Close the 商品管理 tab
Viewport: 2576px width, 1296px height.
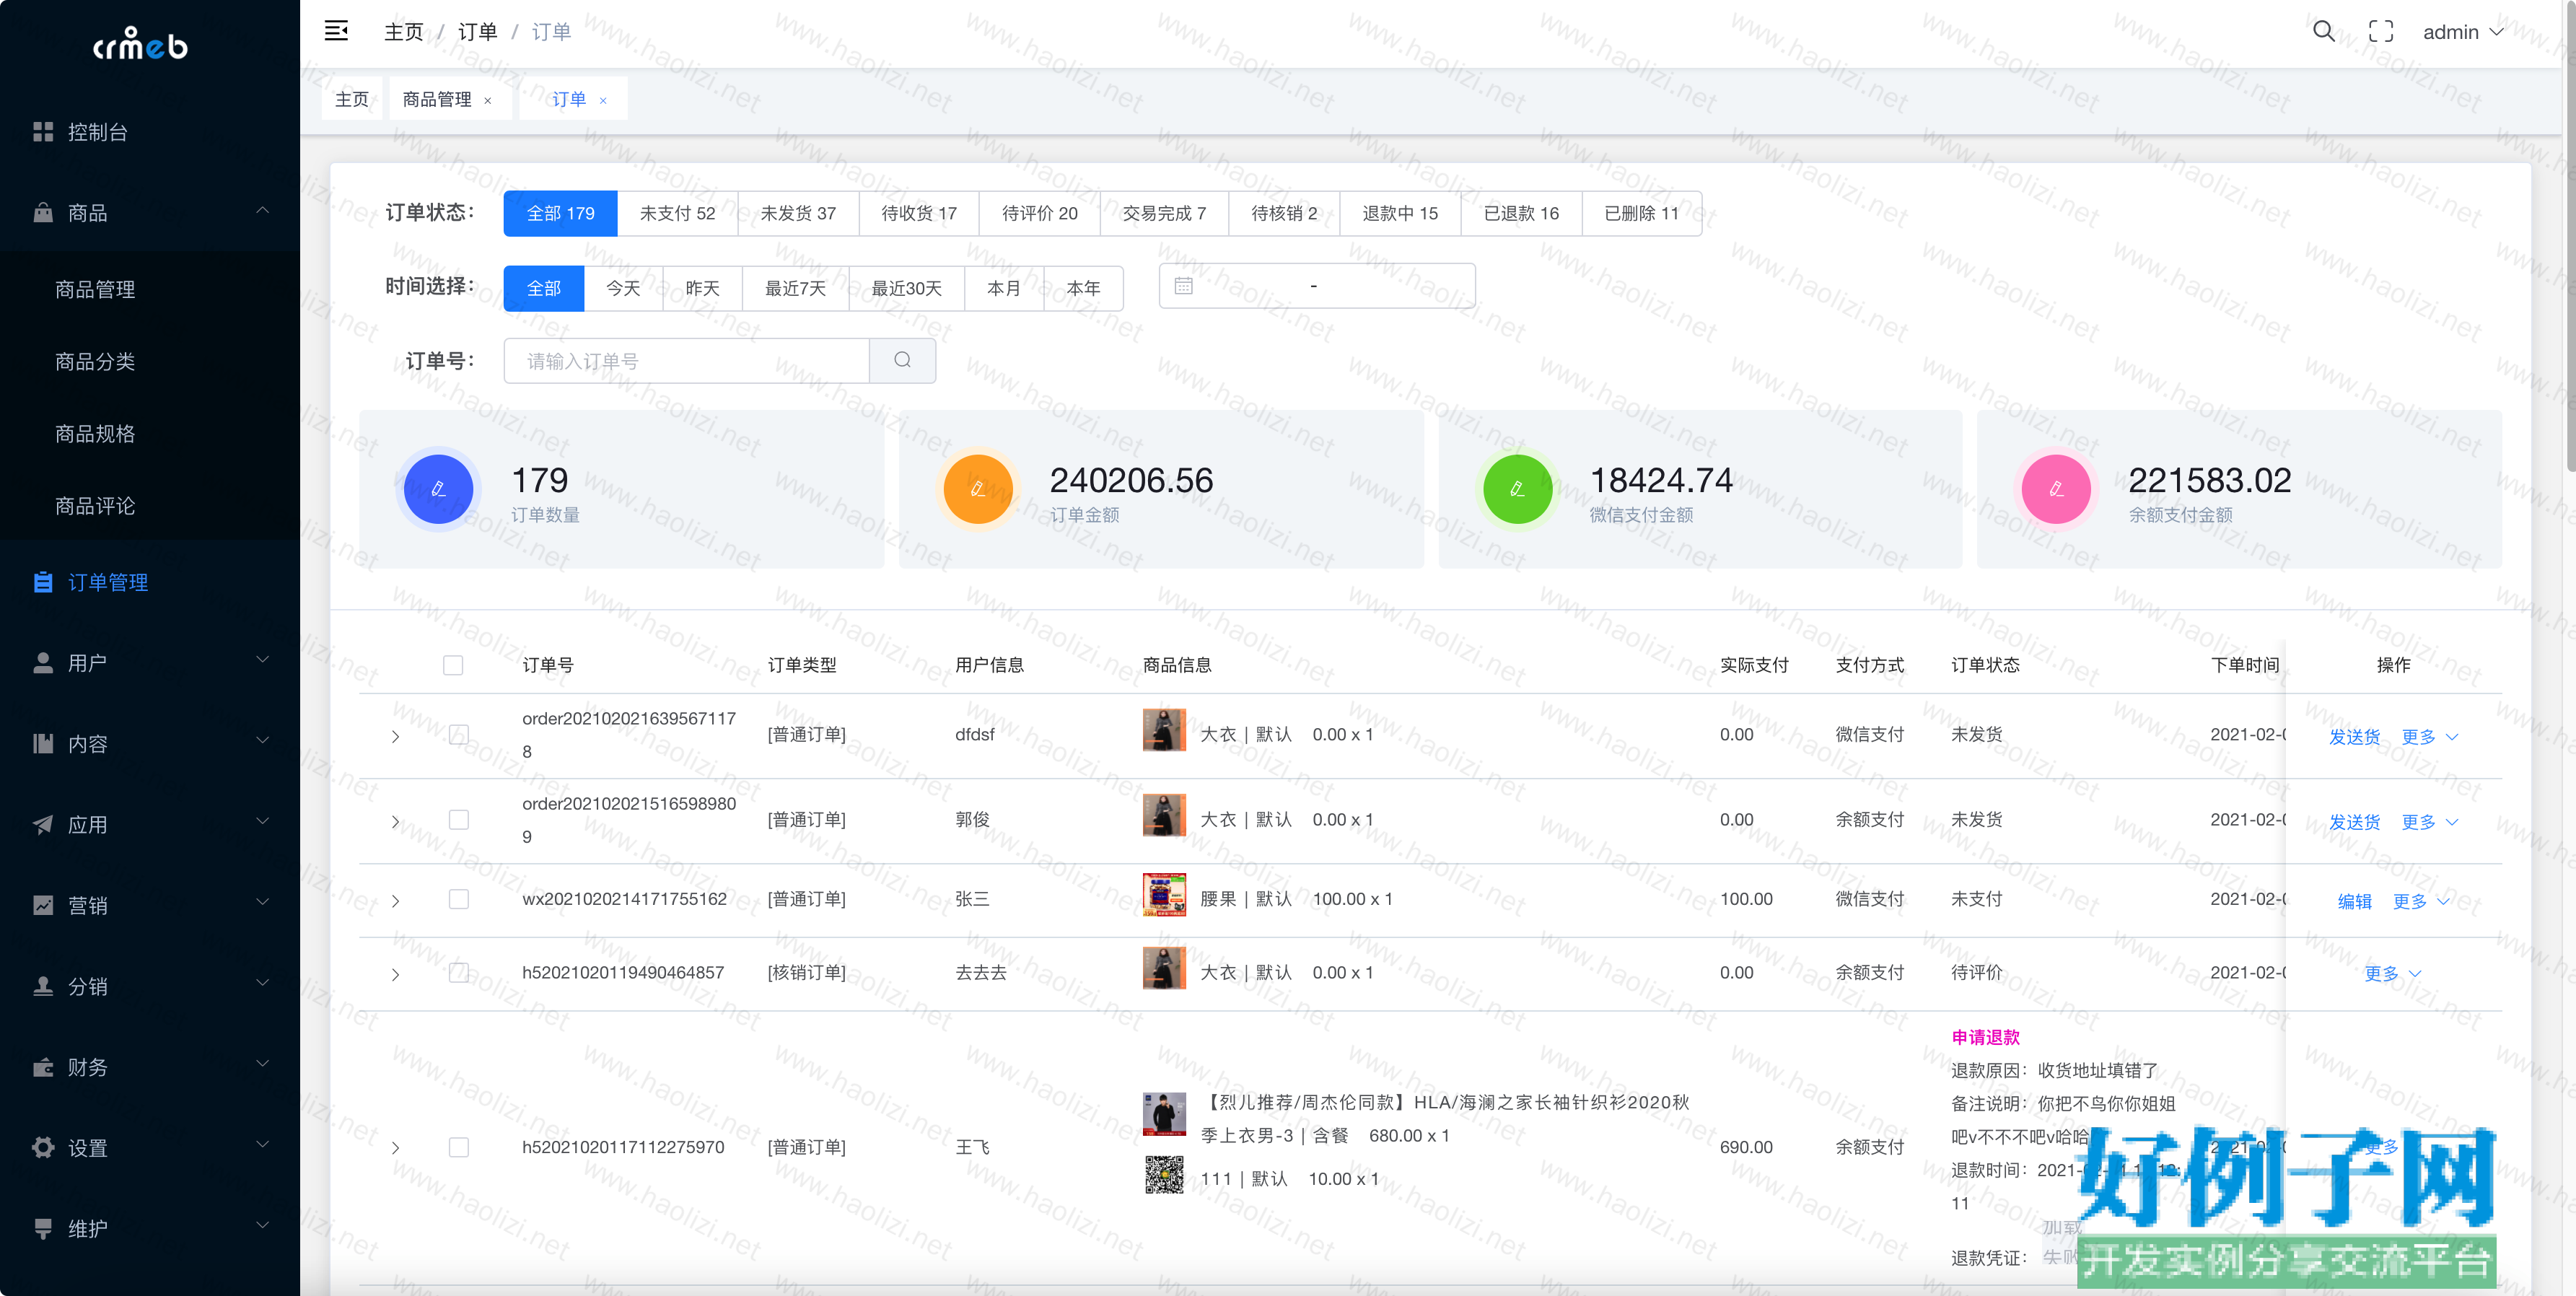[488, 100]
